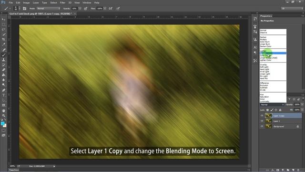Click the brush Opacity value field in options bar

point(74,9)
